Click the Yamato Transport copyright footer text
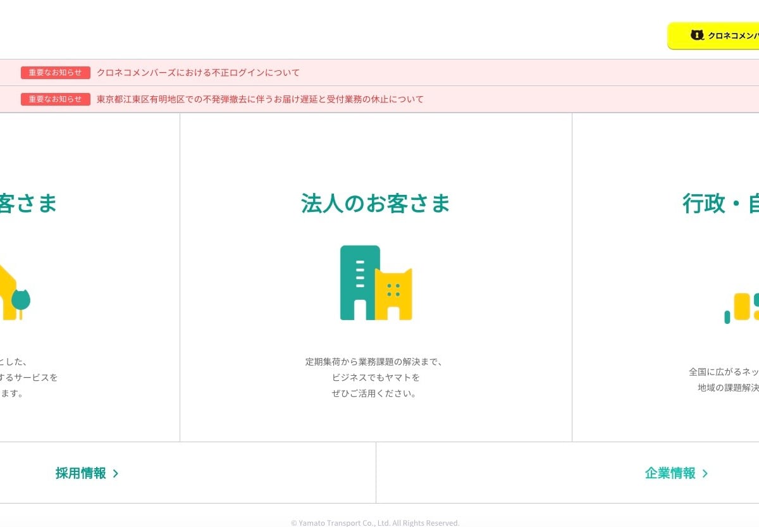 coord(375,523)
